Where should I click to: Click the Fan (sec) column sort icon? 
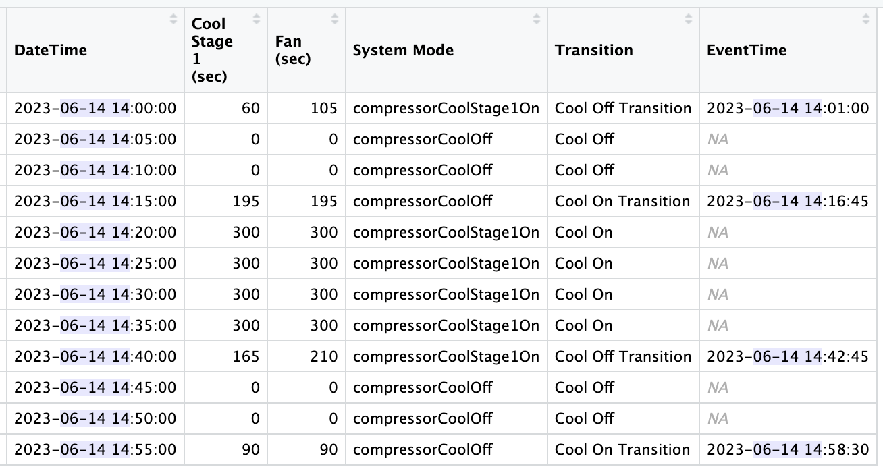click(x=334, y=19)
